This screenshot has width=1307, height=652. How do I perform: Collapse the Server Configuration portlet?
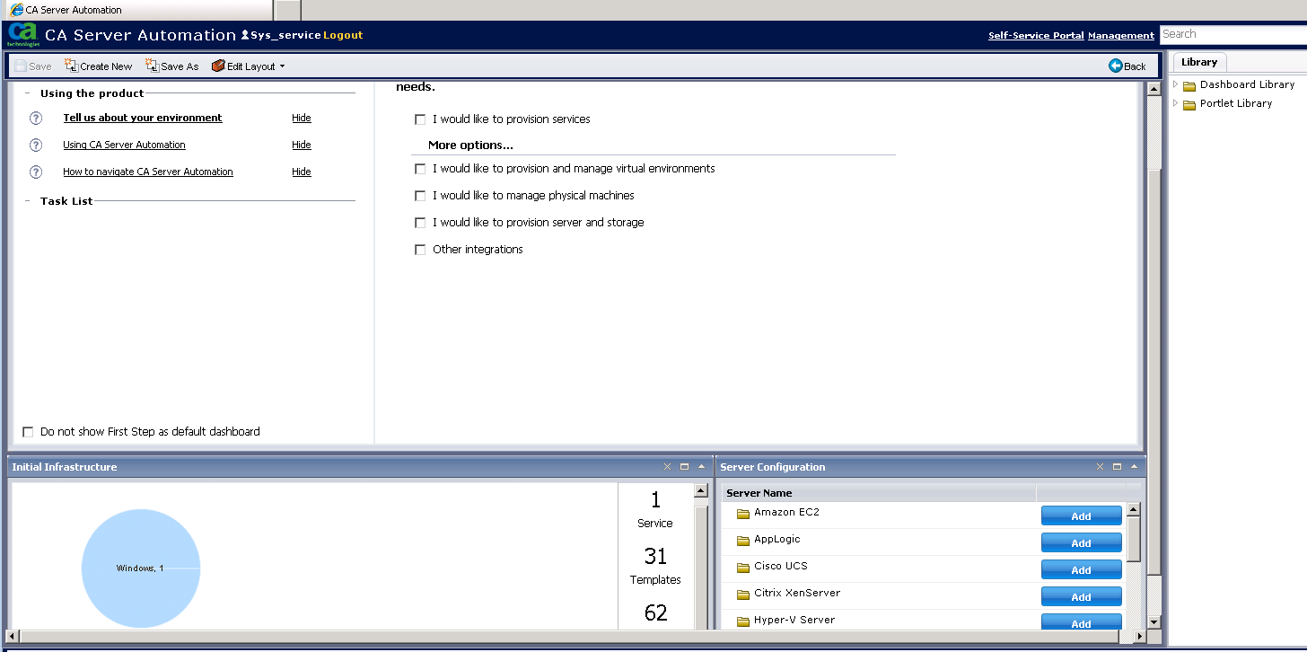pos(1134,466)
